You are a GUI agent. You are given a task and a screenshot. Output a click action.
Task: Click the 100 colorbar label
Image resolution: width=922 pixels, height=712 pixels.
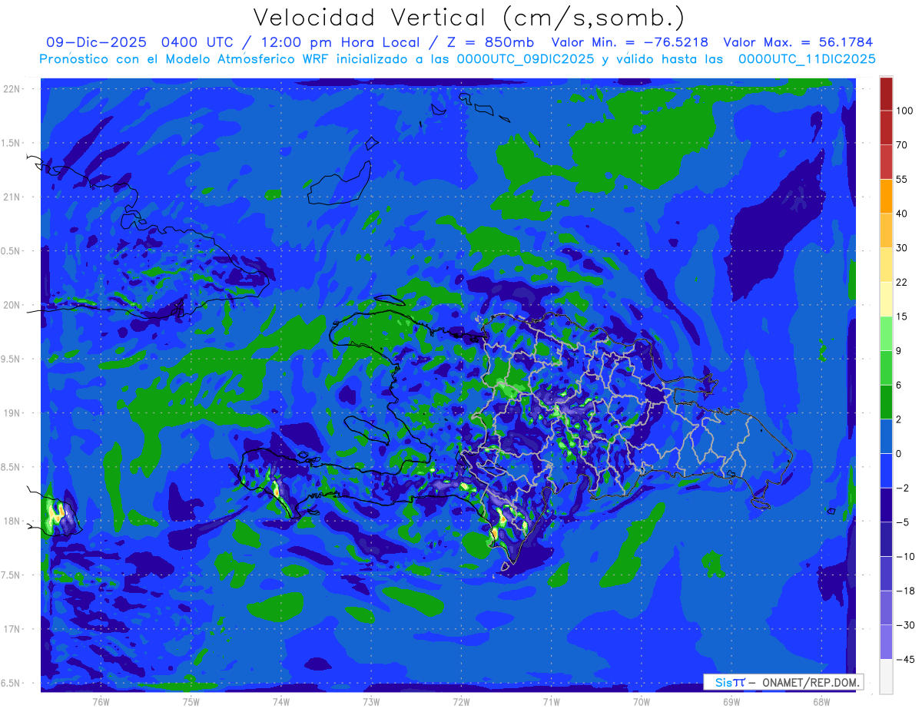click(x=904, y=111)
